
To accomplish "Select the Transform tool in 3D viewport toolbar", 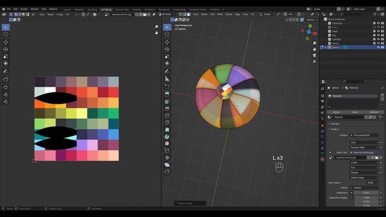I will [167, 63].
